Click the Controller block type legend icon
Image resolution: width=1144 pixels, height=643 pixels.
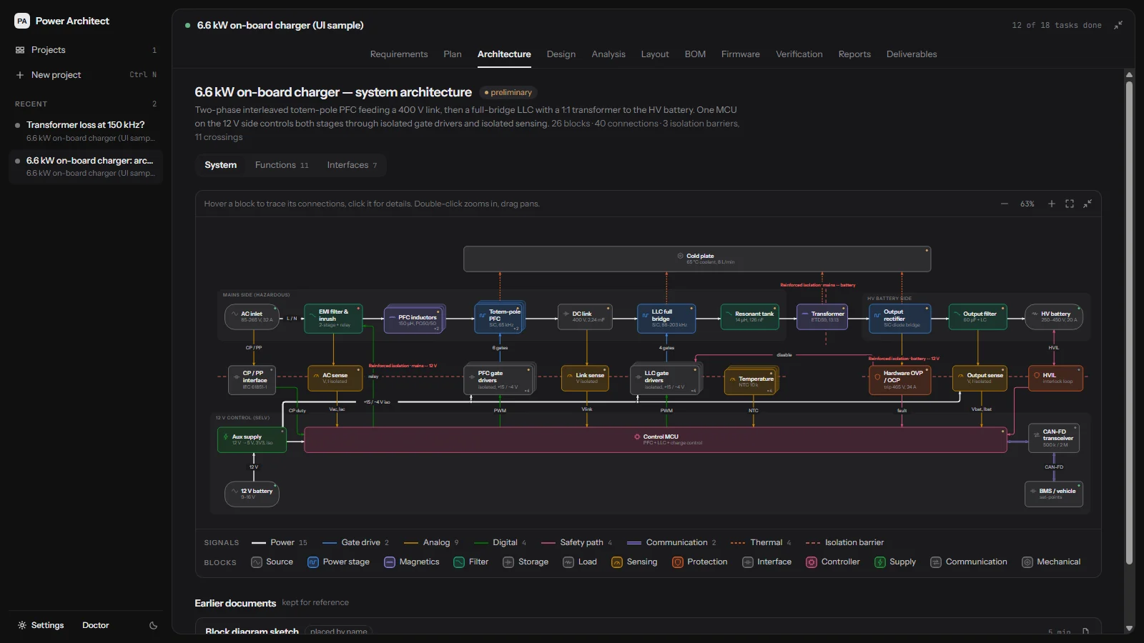(812, 562)
